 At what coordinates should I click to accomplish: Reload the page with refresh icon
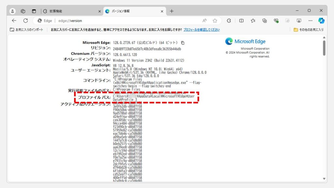click(25, 21)
